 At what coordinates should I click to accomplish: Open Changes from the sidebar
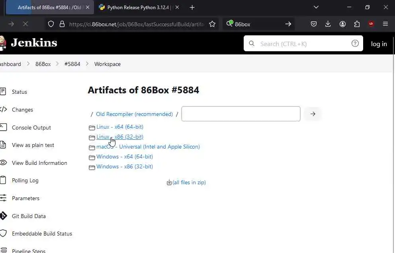click(x=22, y=110)
